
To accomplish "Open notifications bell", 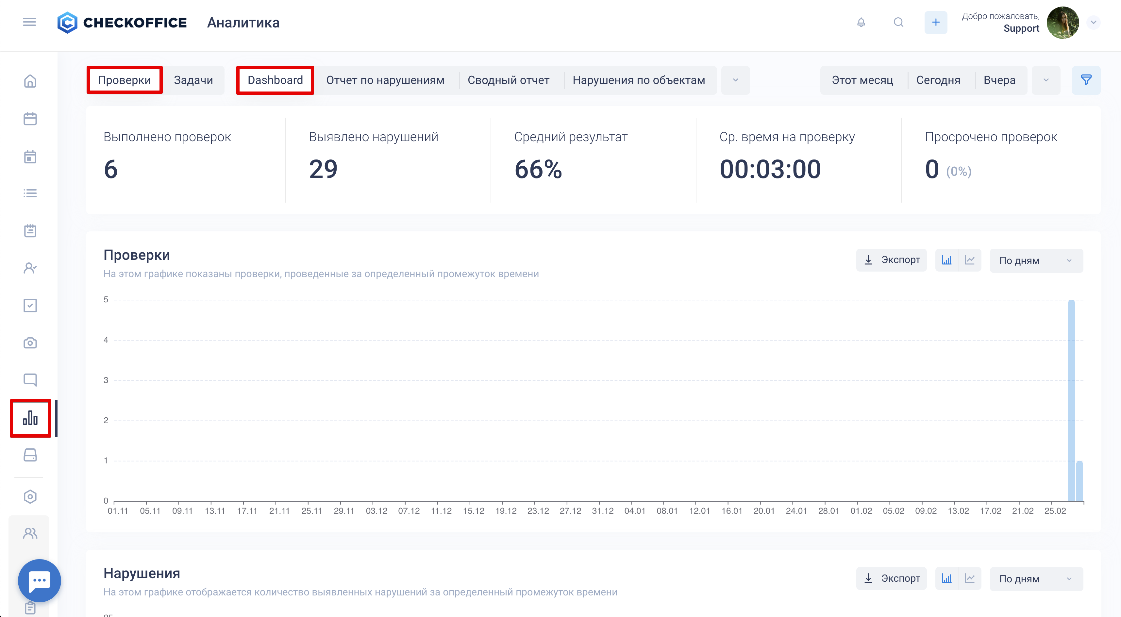I will tap(861, 22).
